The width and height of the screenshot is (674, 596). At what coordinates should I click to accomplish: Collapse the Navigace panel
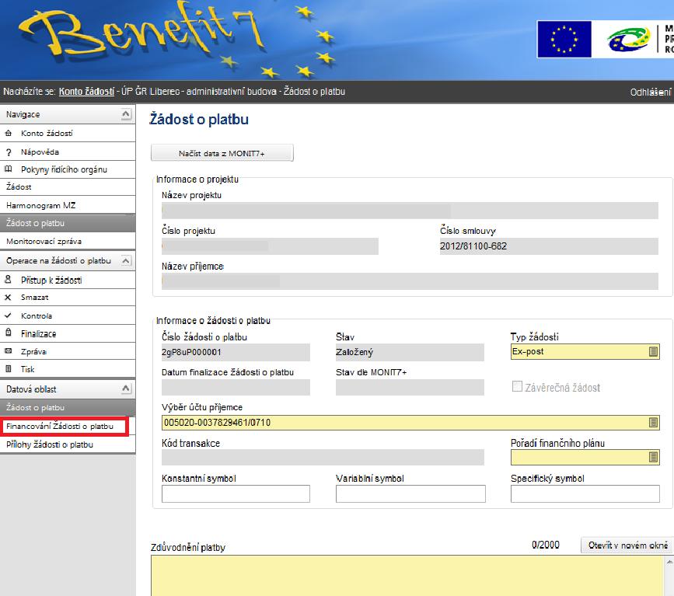pos(125,114)
